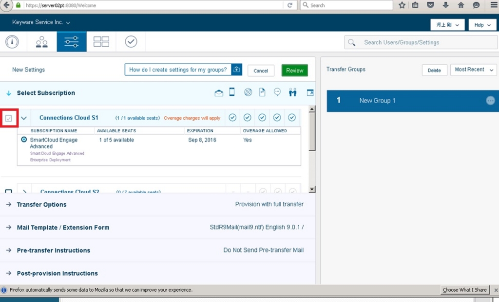
Task: Click the mail envelope icon in Select Subscription header
Action: 219,93
